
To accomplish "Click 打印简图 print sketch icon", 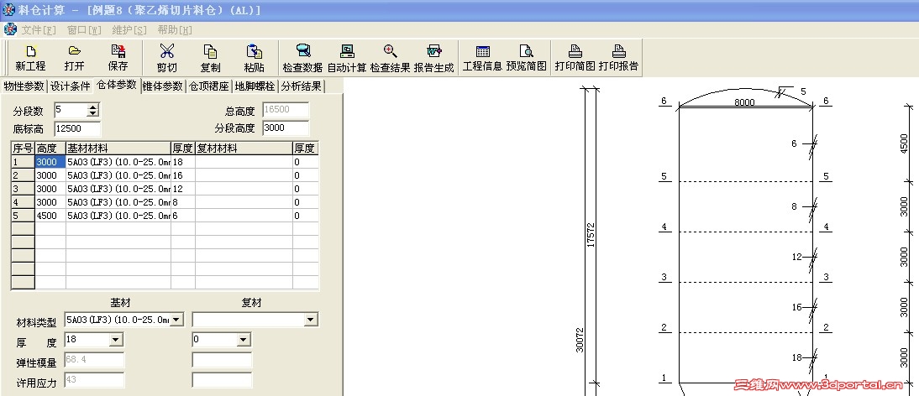I will pyautogui.click(x=575, y=57).
